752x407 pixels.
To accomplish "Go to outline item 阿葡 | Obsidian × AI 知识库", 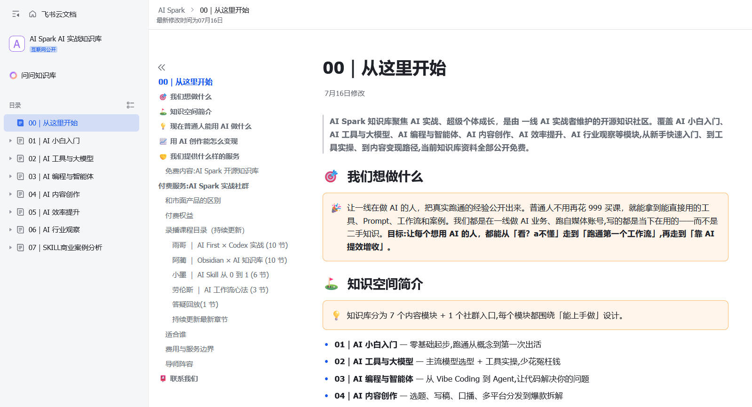I will tap(230, 260).
